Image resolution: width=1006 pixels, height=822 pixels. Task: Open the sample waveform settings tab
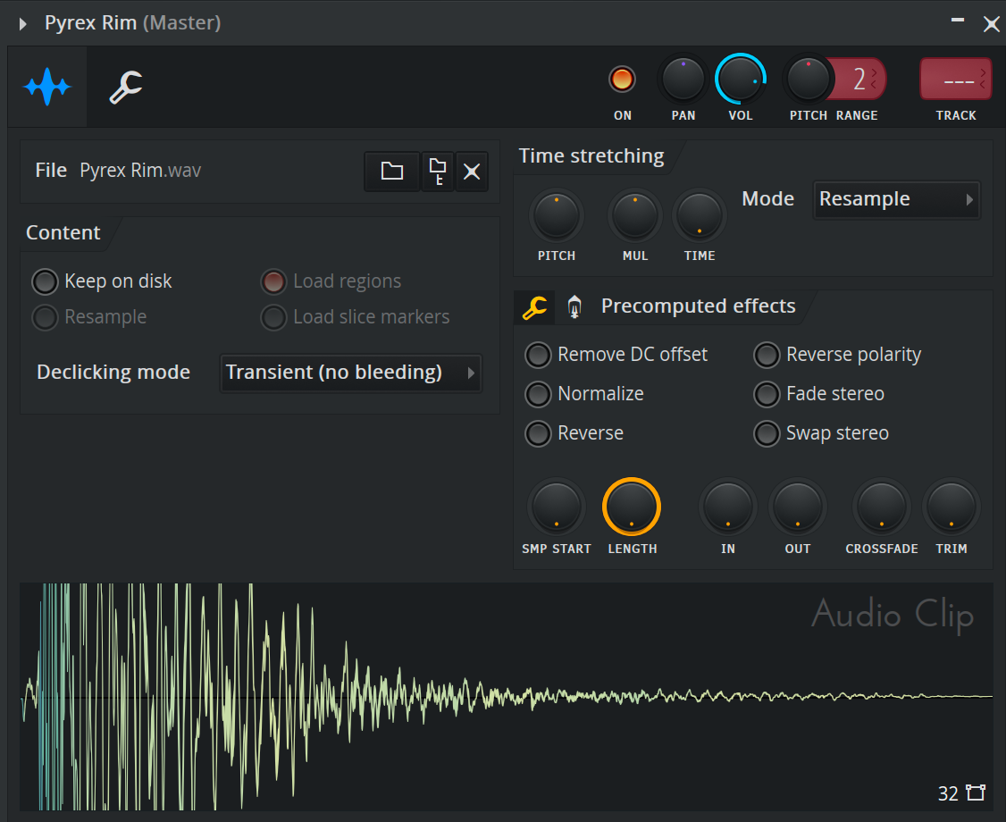tap(47, 87)
